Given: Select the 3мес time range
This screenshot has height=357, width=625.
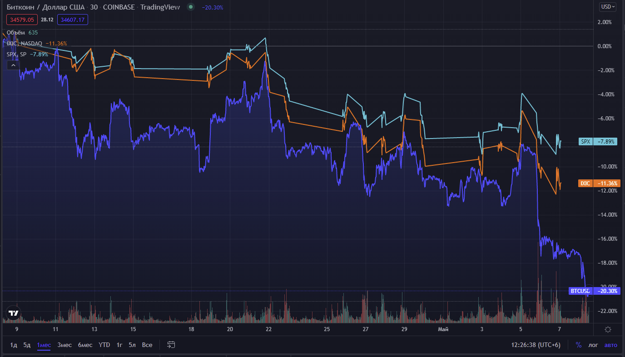Looking at the screenshot, I should 64,345.
